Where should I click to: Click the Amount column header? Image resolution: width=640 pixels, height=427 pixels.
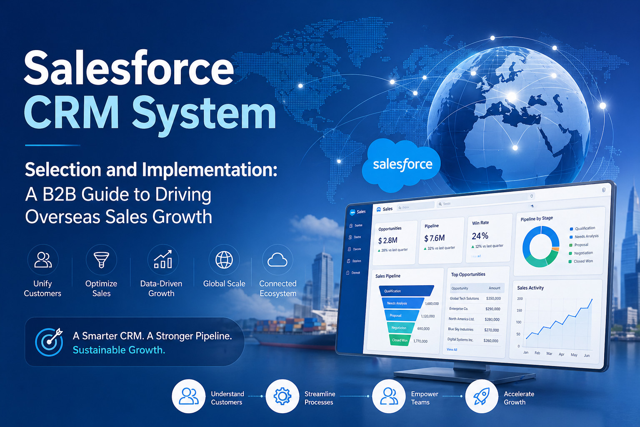[495, 288]
